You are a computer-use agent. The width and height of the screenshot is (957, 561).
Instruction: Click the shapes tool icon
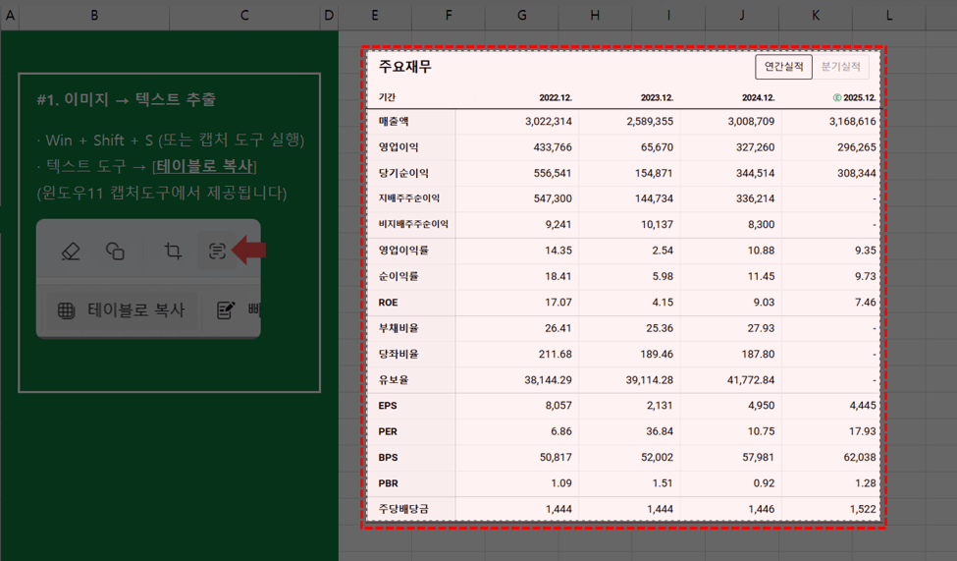[115, 252]
